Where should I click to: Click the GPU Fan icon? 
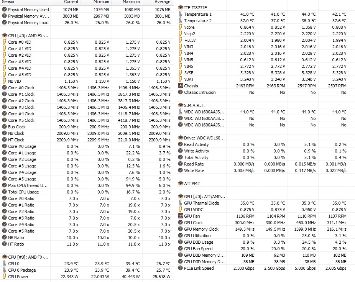(181, 216)
